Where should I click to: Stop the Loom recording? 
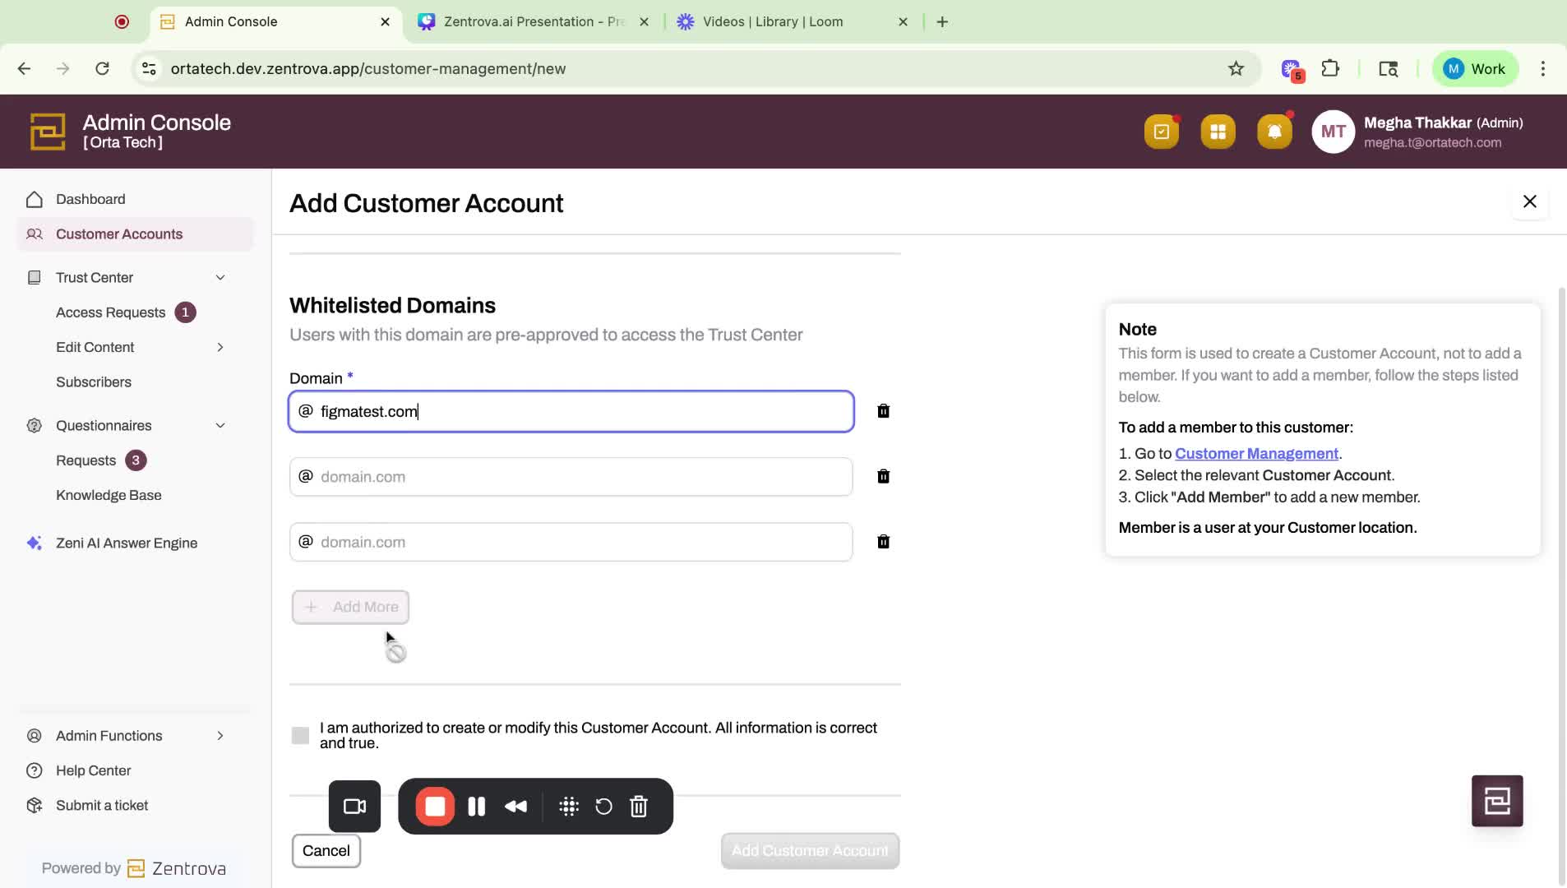click(435, 807)
